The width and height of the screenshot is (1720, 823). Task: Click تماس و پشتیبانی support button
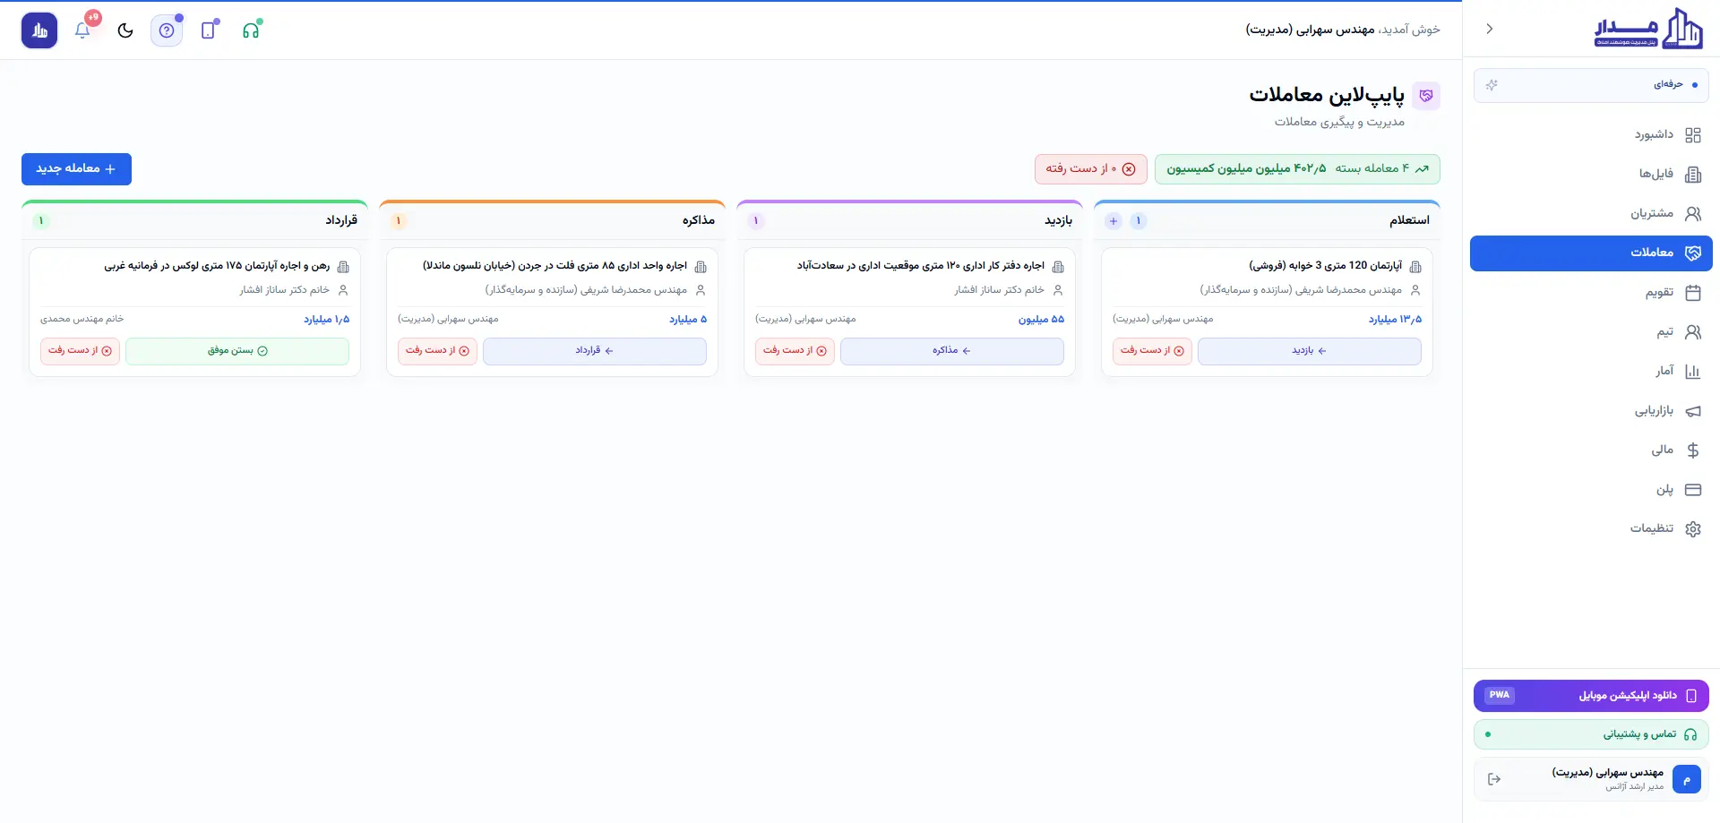point(1591,734)
